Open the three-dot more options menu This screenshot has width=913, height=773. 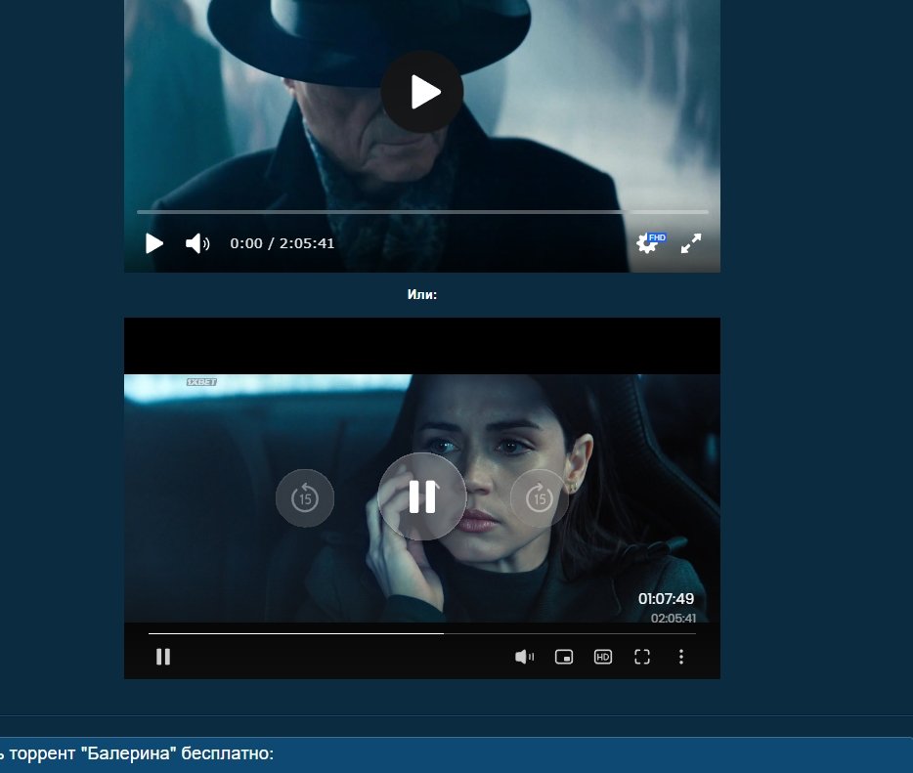(681, 657)
